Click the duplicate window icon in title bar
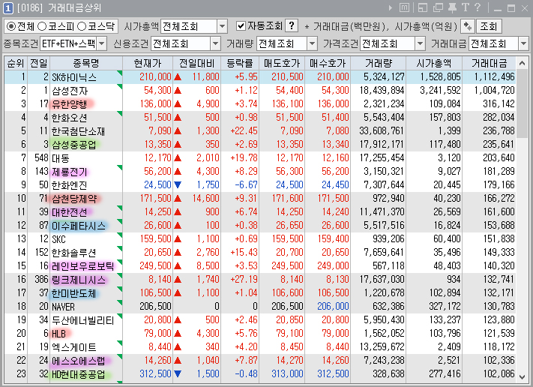The width and height of the screenshot is (533, 387). [x=438, y=7]
